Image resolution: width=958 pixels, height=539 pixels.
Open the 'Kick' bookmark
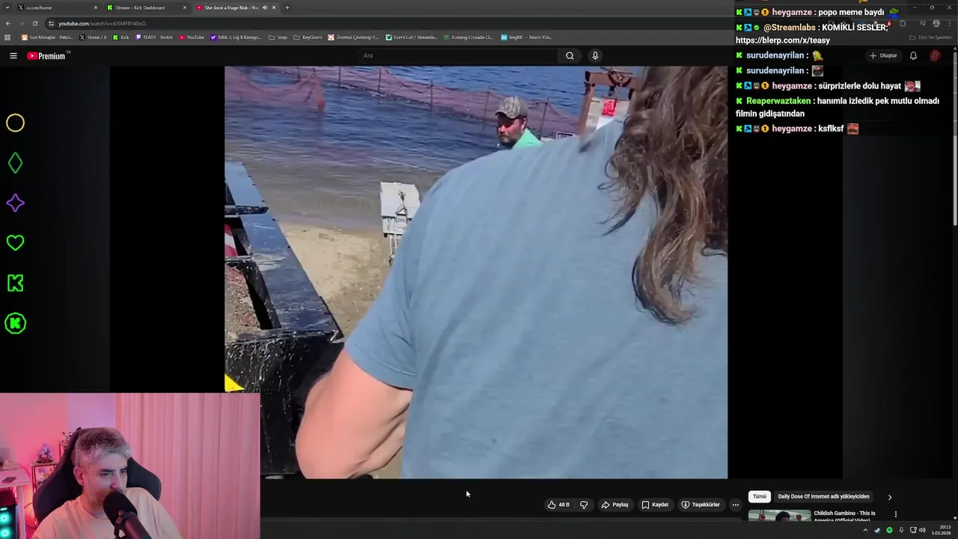point(120,37)
